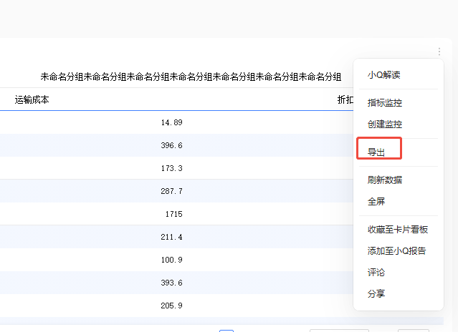Enter fullscreen with 全屏 option
The height and width of the screenshot is (332, 458).
click(x=376, y=202)
